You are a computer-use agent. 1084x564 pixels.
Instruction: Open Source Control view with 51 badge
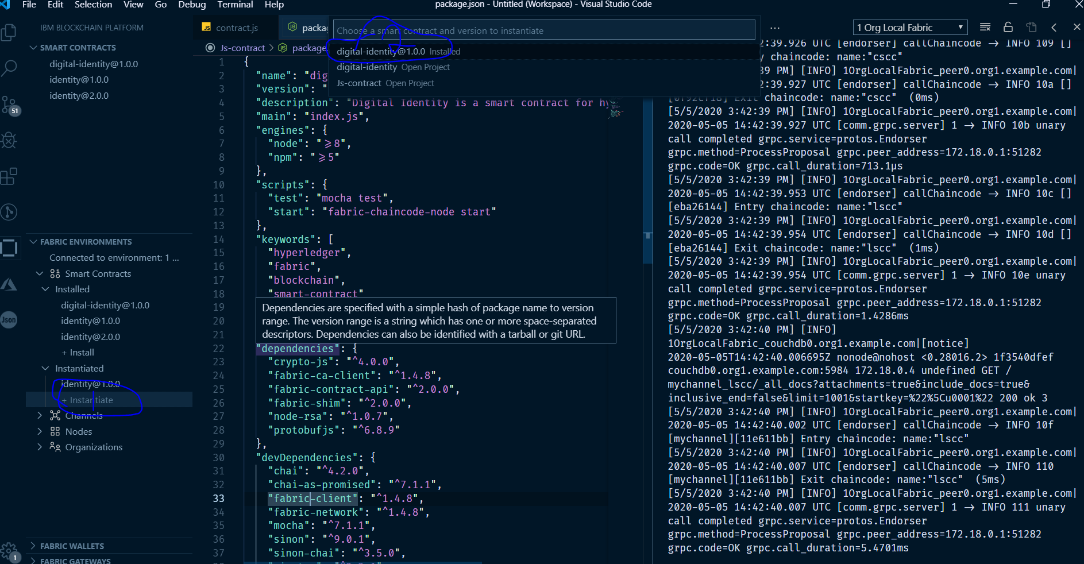tap(10, 105)
